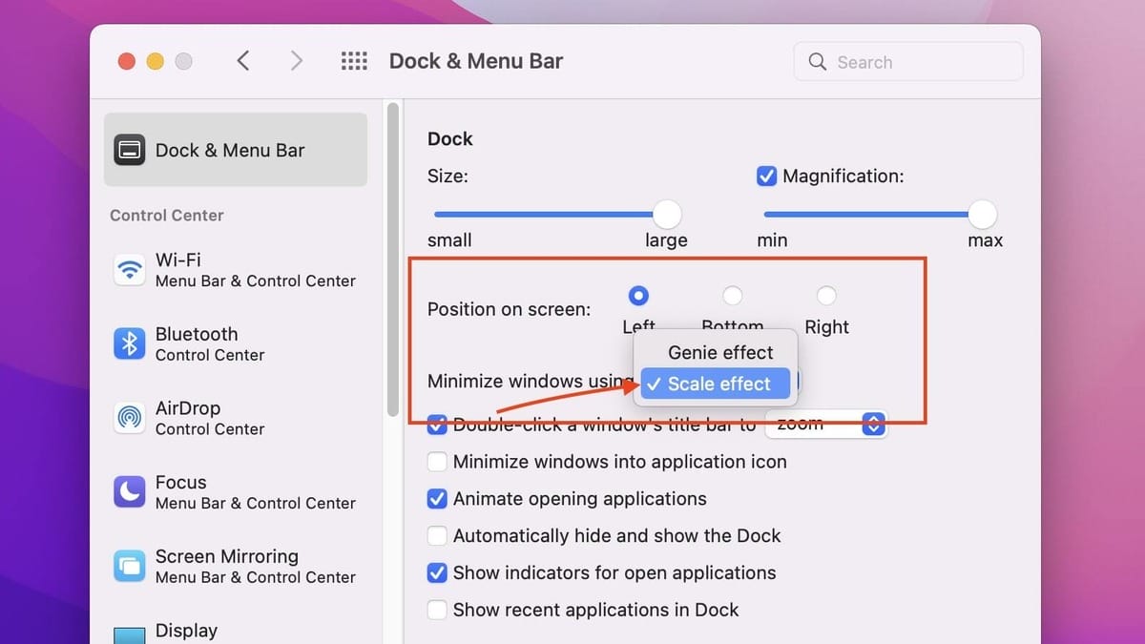
Task: Open Screen Mirroring sidebar icon
Action: tap(129, 566)
